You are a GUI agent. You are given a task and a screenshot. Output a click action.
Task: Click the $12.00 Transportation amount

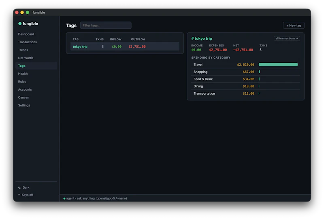249,94
